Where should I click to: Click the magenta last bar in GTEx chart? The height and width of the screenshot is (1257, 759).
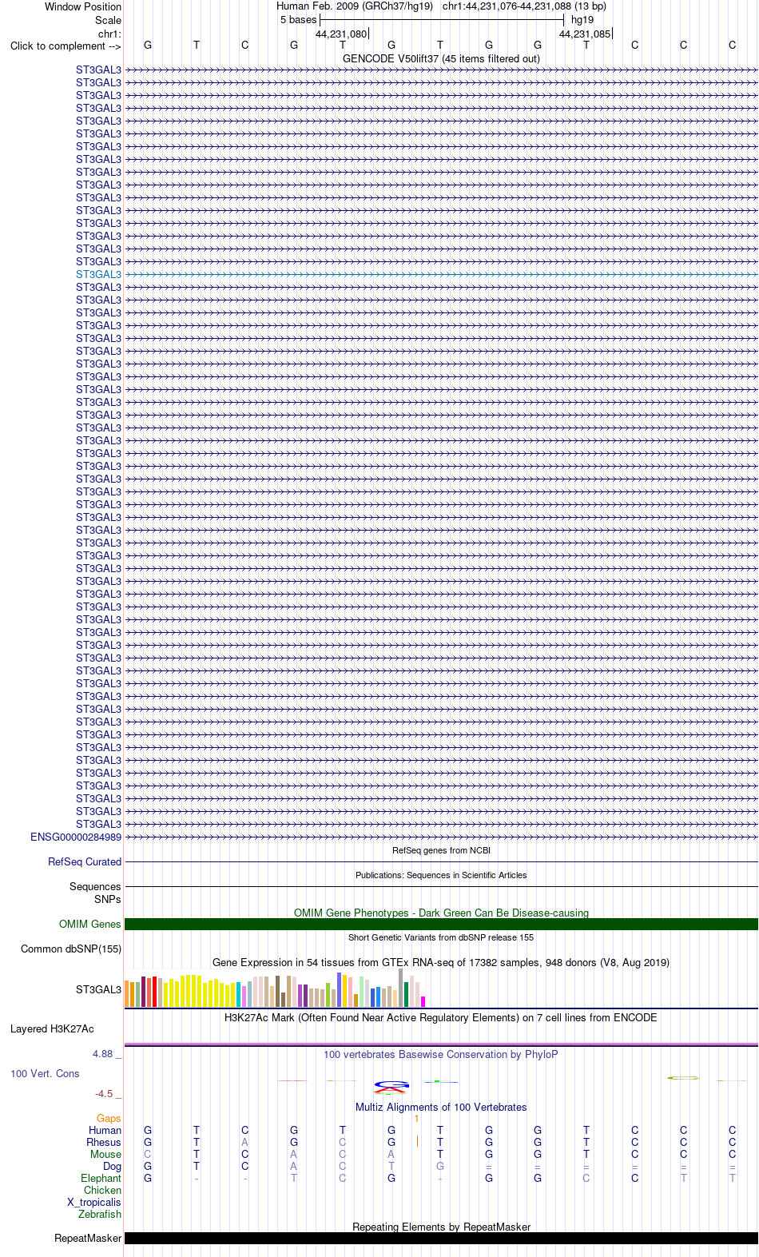(x=423, y=1001)
